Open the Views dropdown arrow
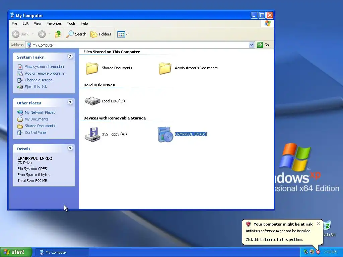 pos(127,34)
